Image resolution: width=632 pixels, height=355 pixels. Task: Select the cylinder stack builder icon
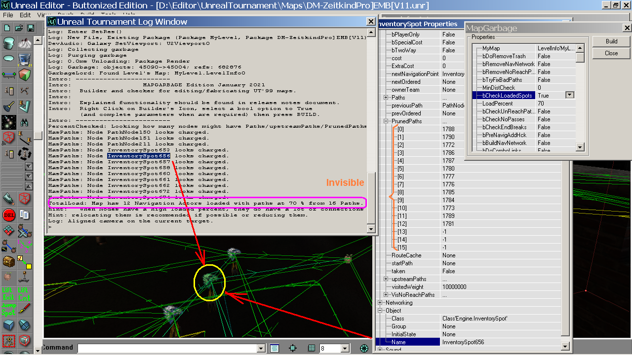pos(8,43)
